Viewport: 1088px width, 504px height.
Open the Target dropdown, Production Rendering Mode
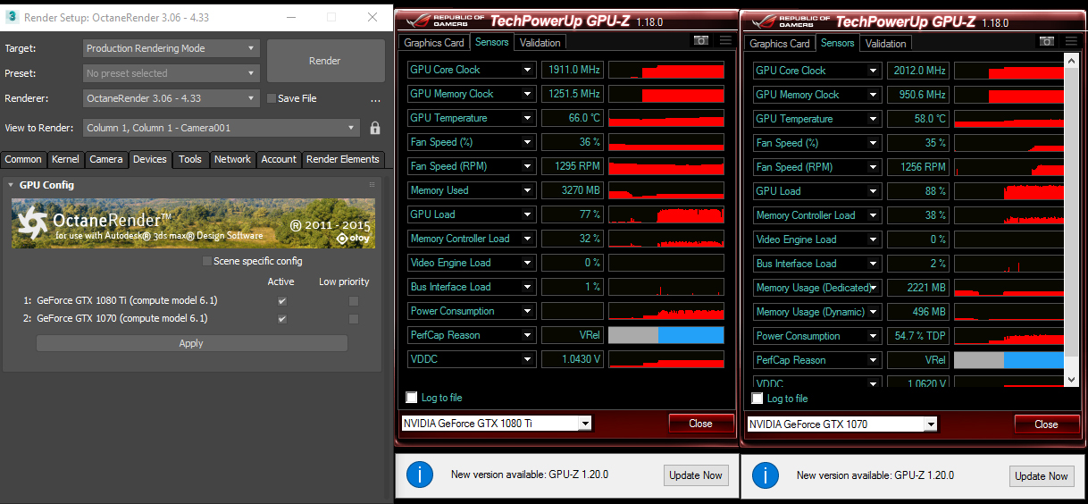click(172, 48)
